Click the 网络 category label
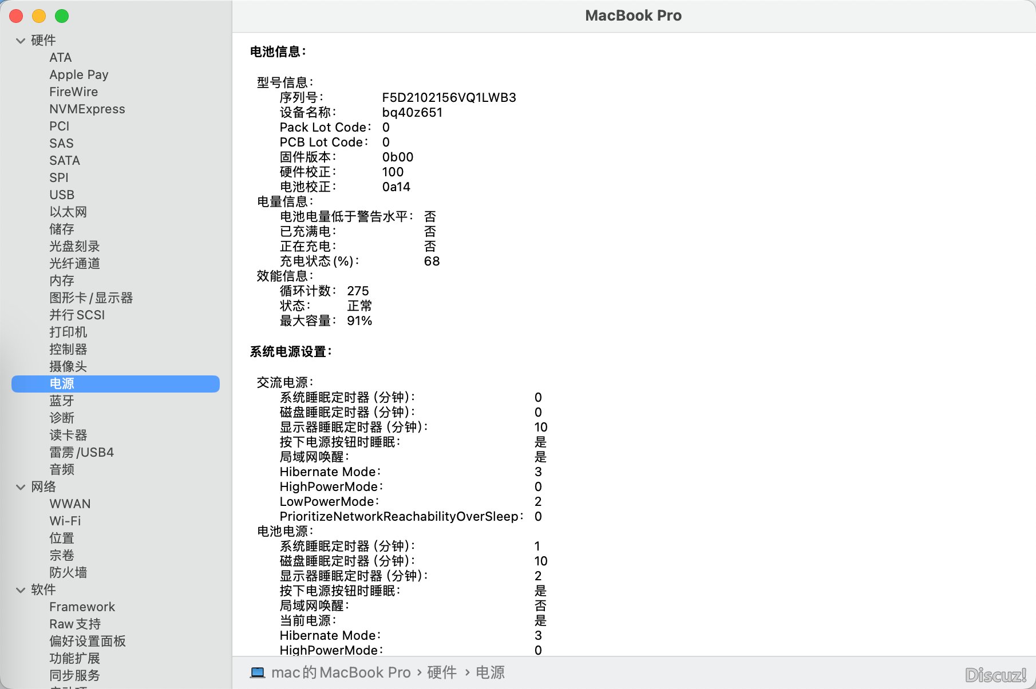 pos(44,487)
